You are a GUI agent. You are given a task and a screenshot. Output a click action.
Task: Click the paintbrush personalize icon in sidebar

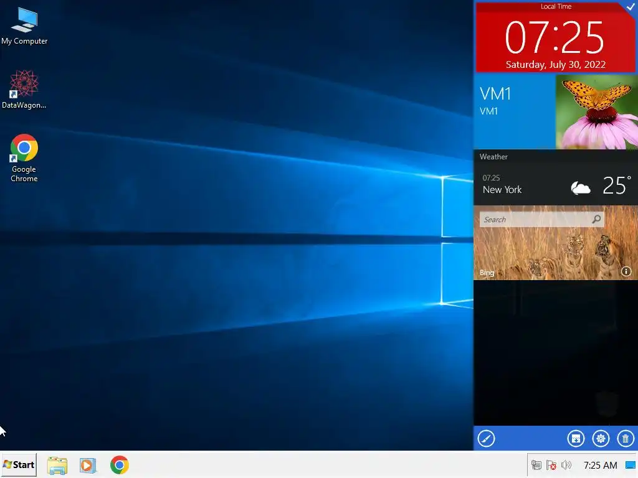(x=486, y=439)
